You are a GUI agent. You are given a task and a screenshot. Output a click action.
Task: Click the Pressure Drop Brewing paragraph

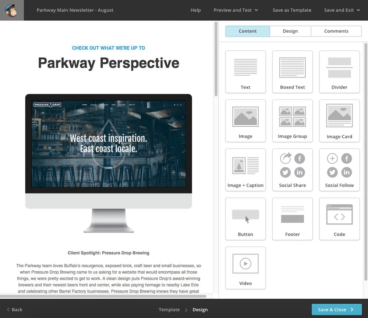point(109,278)
